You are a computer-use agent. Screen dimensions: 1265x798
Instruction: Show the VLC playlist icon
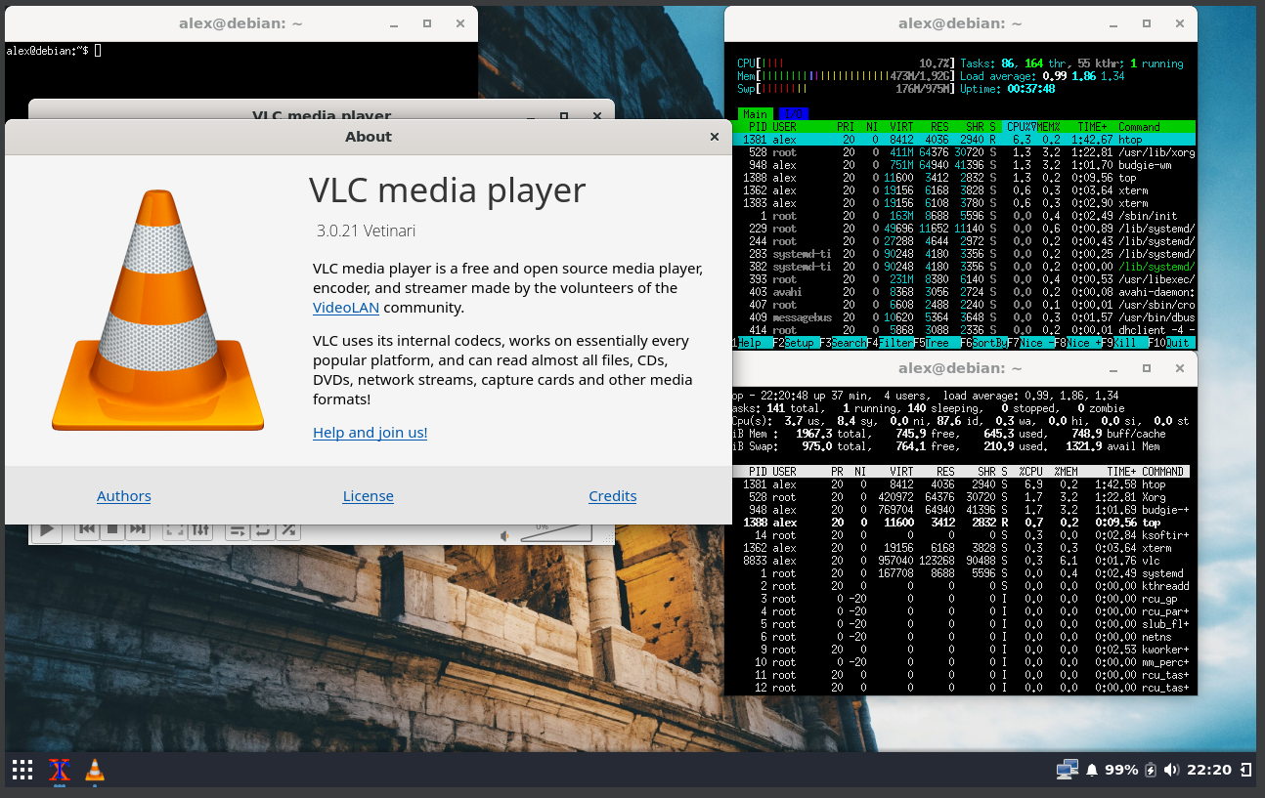pos(238,529)
